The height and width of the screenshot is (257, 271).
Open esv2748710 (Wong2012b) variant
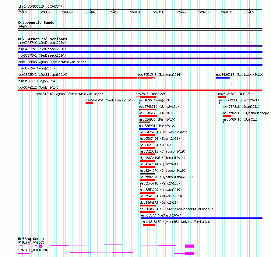pyautogui.click(x=159, y=107)
